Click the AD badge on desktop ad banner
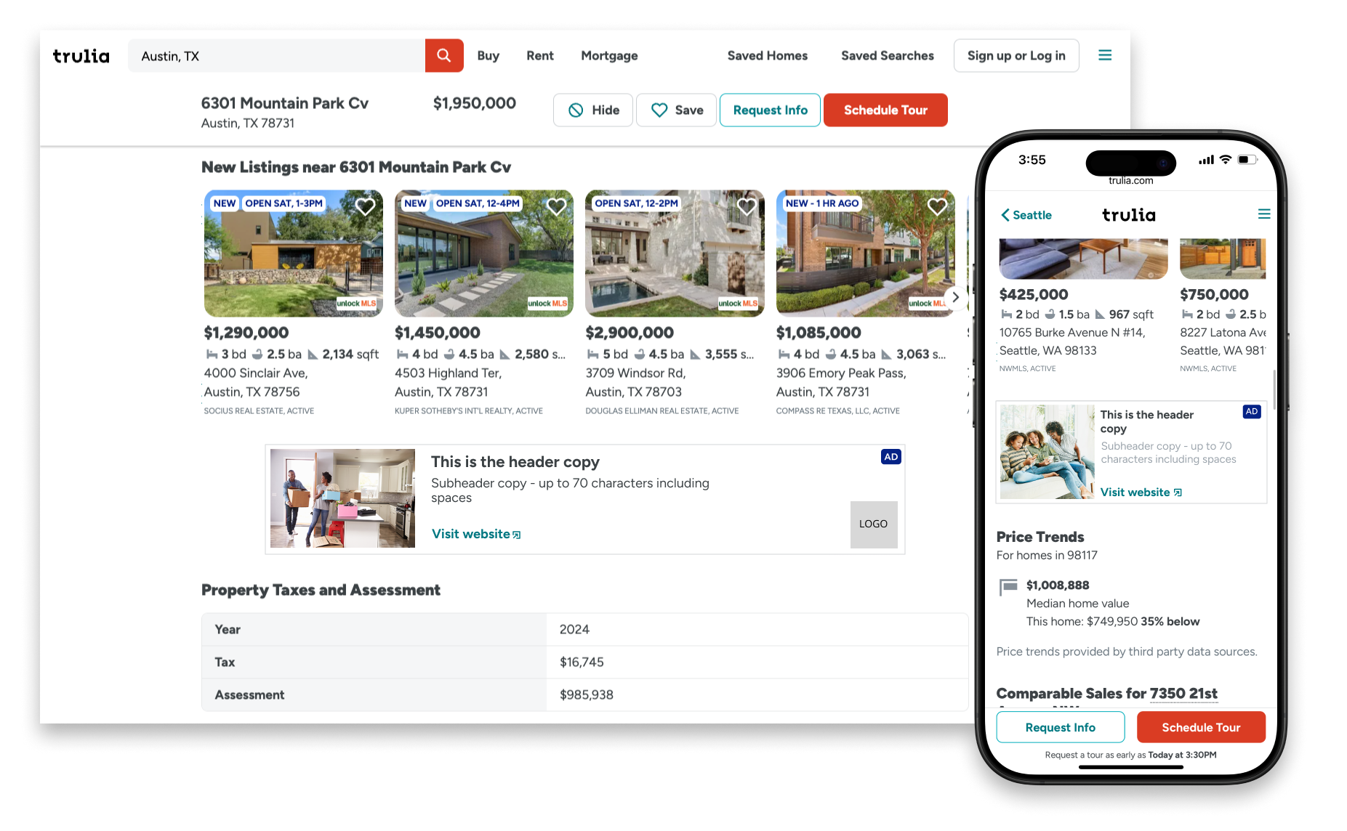This screenshot has width=1347, height=831. coord(890,457)
